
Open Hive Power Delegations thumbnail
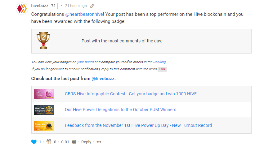click(44, 110)
